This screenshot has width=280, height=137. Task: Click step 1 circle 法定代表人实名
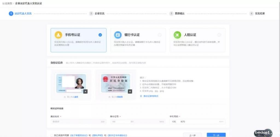point(11,13)
